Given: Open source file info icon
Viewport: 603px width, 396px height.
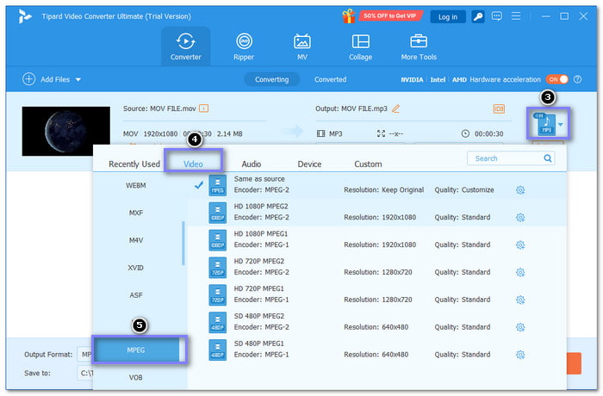Looking at the screenshot, I should pyautogui.click(x=204, y=108).
